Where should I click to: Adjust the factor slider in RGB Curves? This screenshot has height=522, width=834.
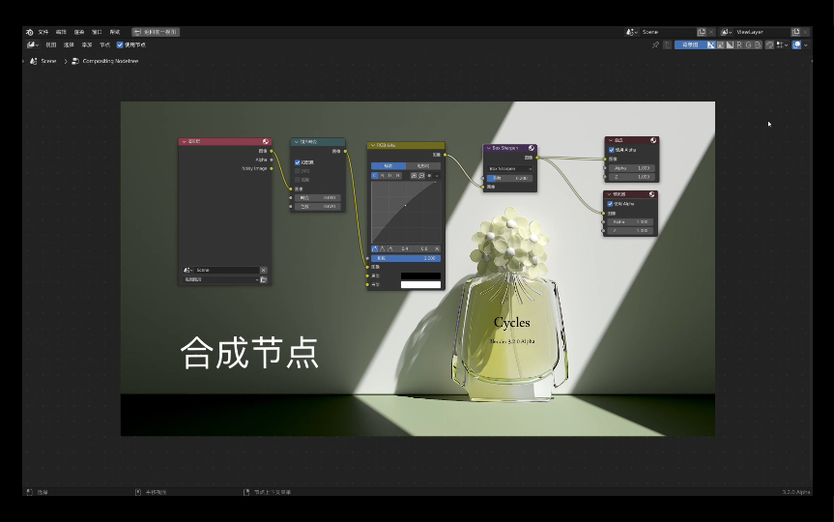[x=406, y=258]
